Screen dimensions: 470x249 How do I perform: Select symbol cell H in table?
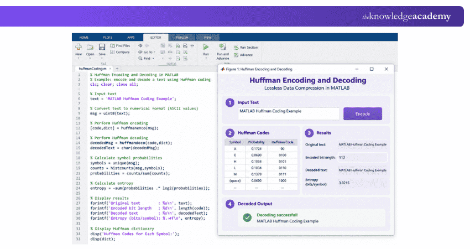click(x=235, y=162)
